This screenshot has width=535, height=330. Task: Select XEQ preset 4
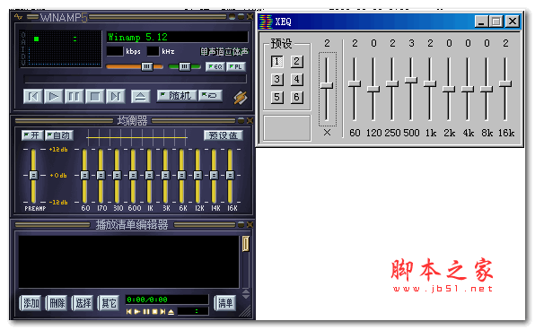(x=296, y=80)
